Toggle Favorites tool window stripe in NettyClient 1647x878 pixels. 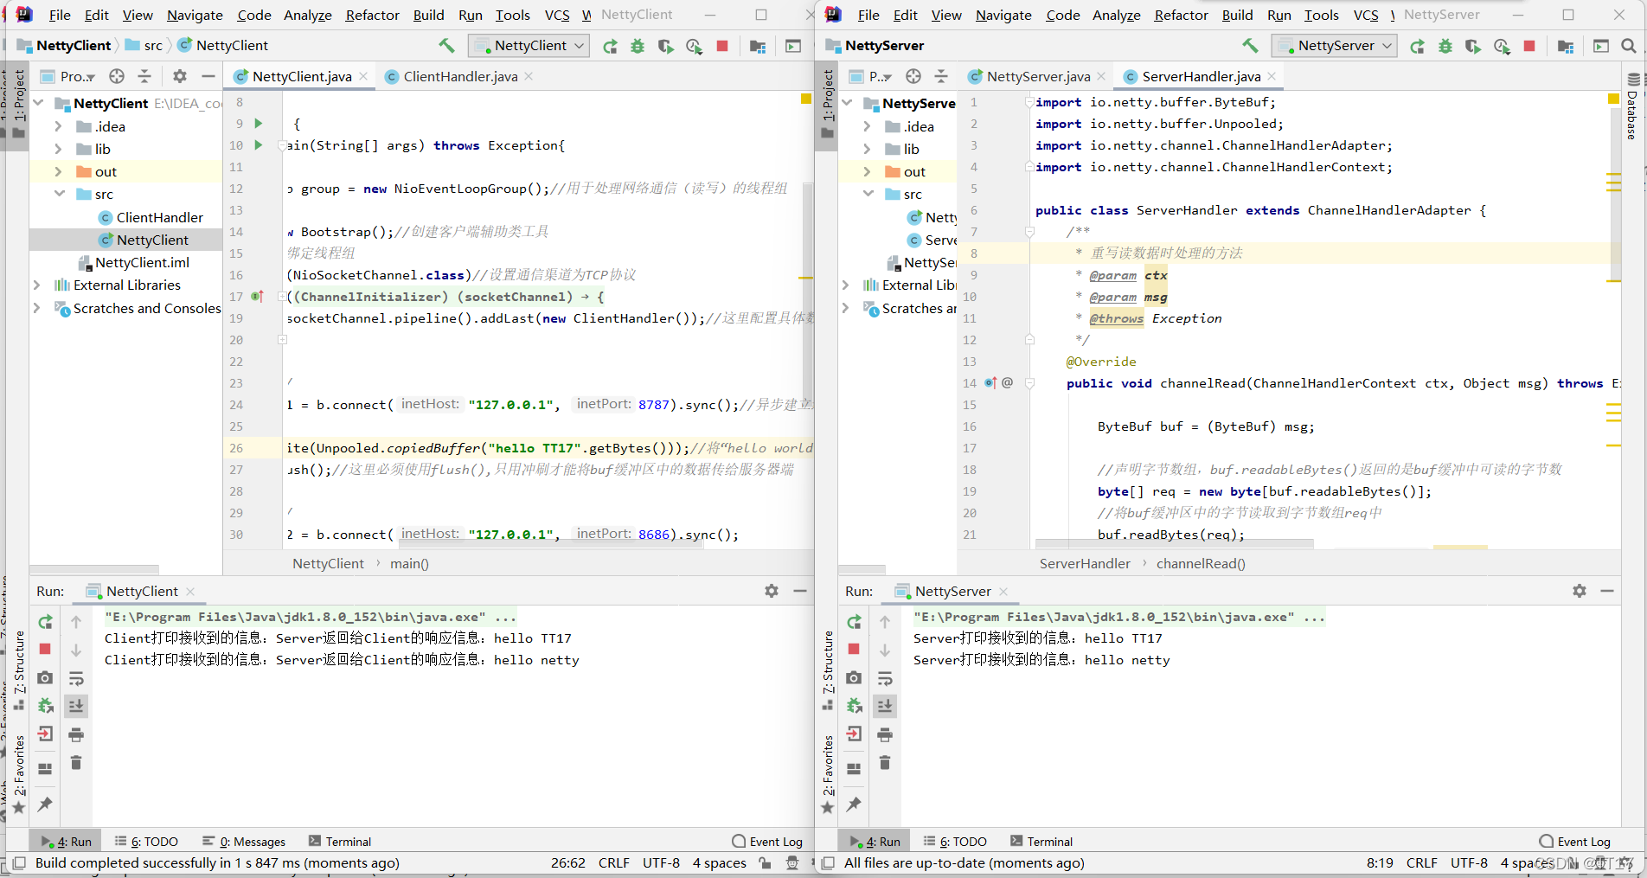18,774
